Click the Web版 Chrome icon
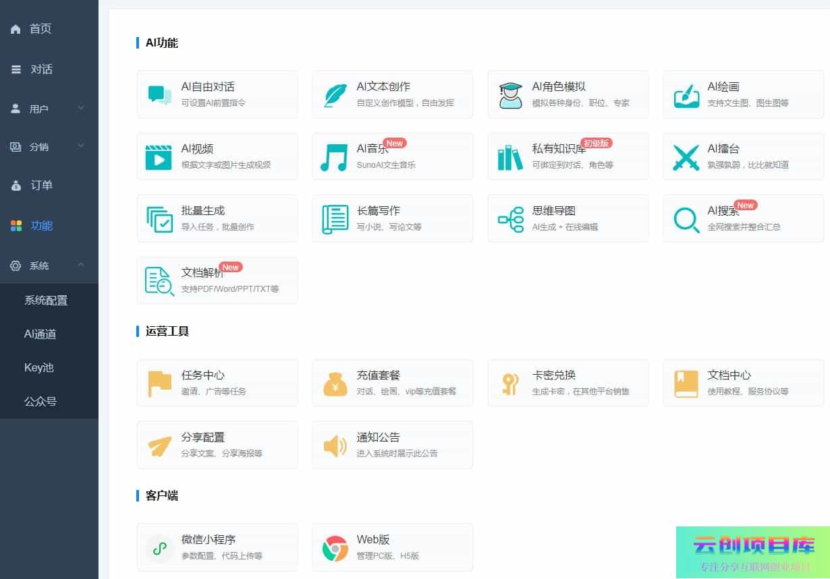The height and width of the screenshot is (579, 830). coord(335,547)
